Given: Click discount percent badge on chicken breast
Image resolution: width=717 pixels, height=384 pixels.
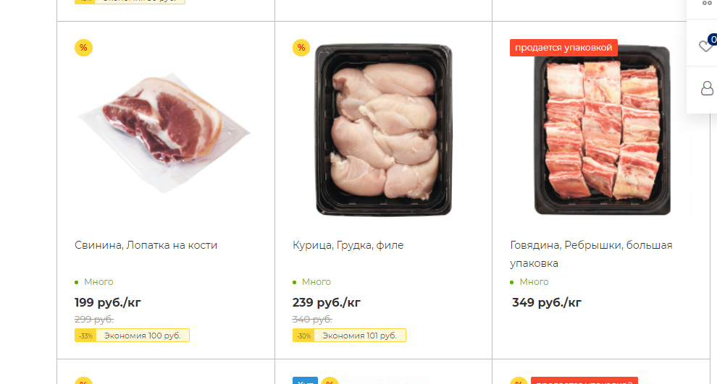Looking at the screenshot, I should point(301,48).
